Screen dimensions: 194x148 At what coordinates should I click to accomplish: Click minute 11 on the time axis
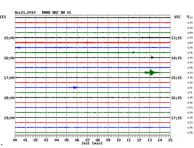point(129,140)
